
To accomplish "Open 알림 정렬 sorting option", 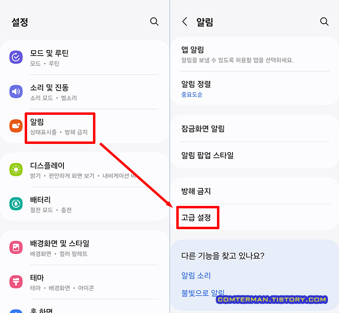I will point(255,88).
